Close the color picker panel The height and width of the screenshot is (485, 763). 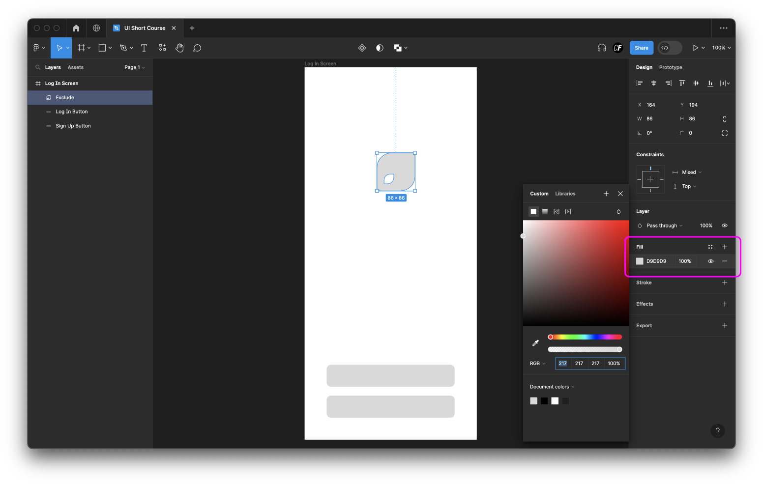pos(620,194)
